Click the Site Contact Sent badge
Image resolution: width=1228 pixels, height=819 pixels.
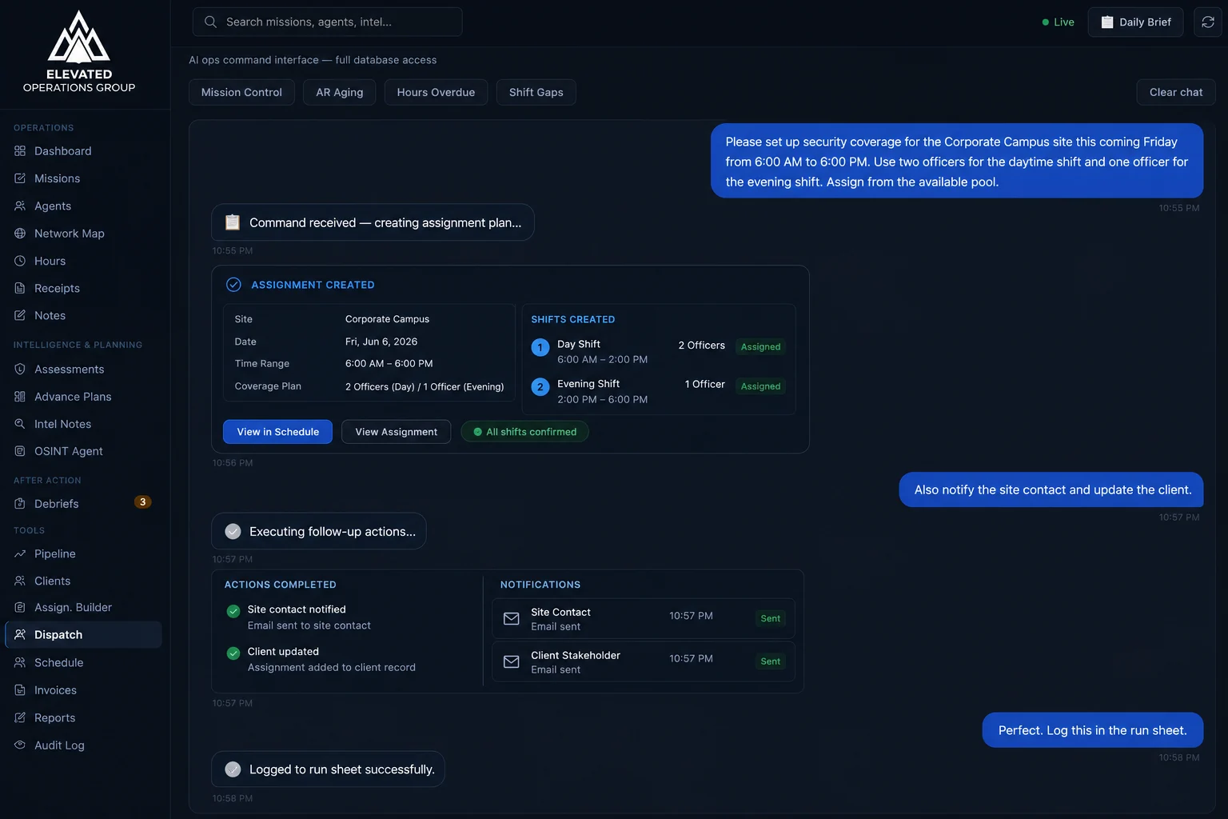[x=771, y=618]
